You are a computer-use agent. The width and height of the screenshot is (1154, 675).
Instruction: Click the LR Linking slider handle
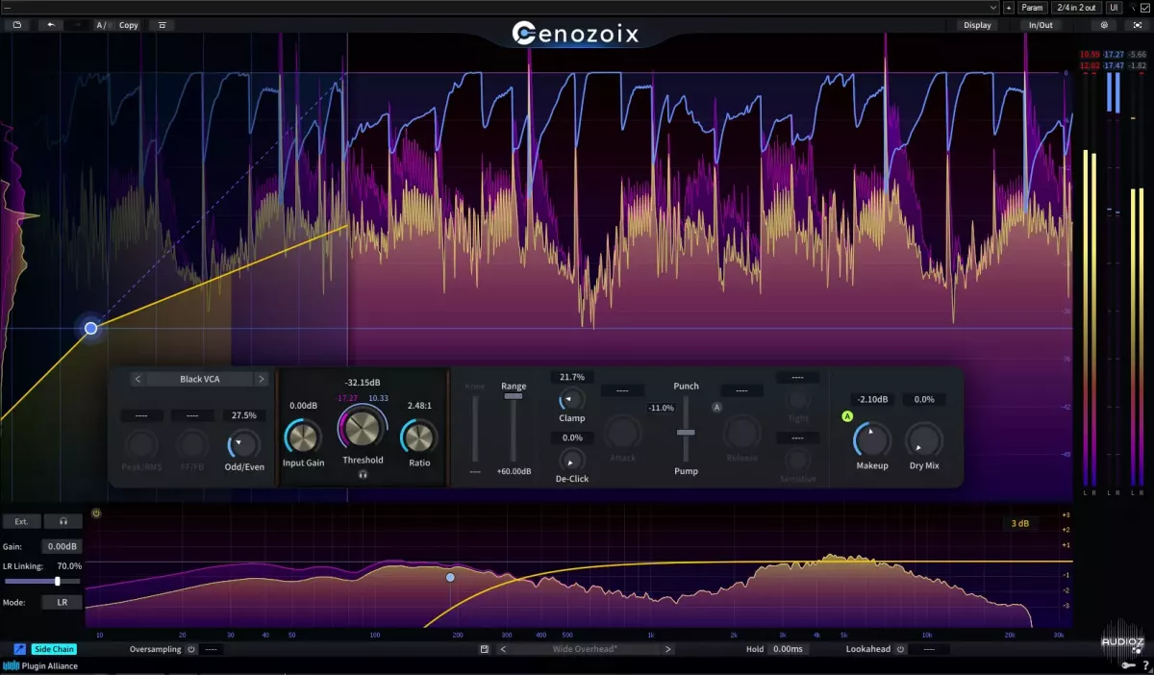coord(58,581)
